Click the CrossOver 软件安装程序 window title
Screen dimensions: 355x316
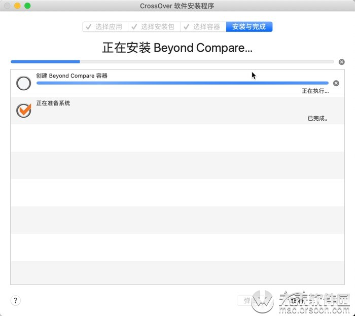(x=177, y=6)
